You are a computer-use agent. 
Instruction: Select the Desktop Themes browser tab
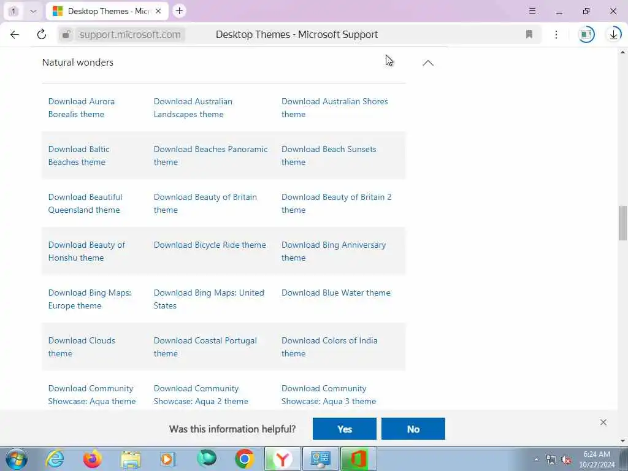pyautogui.click(x=107, y=11)
